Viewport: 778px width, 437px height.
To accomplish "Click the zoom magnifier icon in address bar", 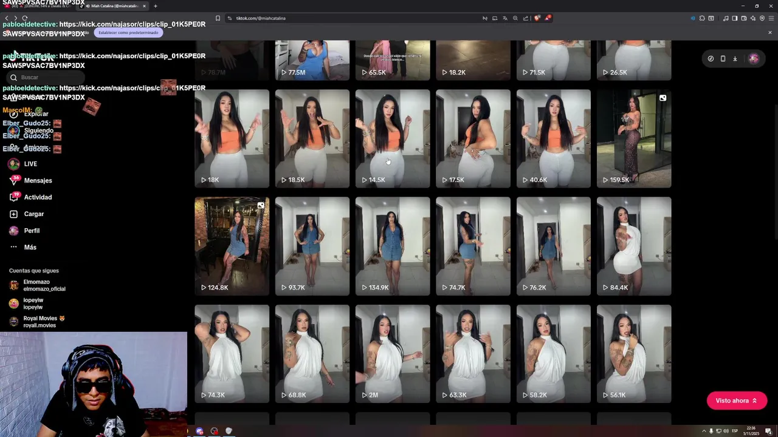I will pyautogui.click(x=515, y=18).
